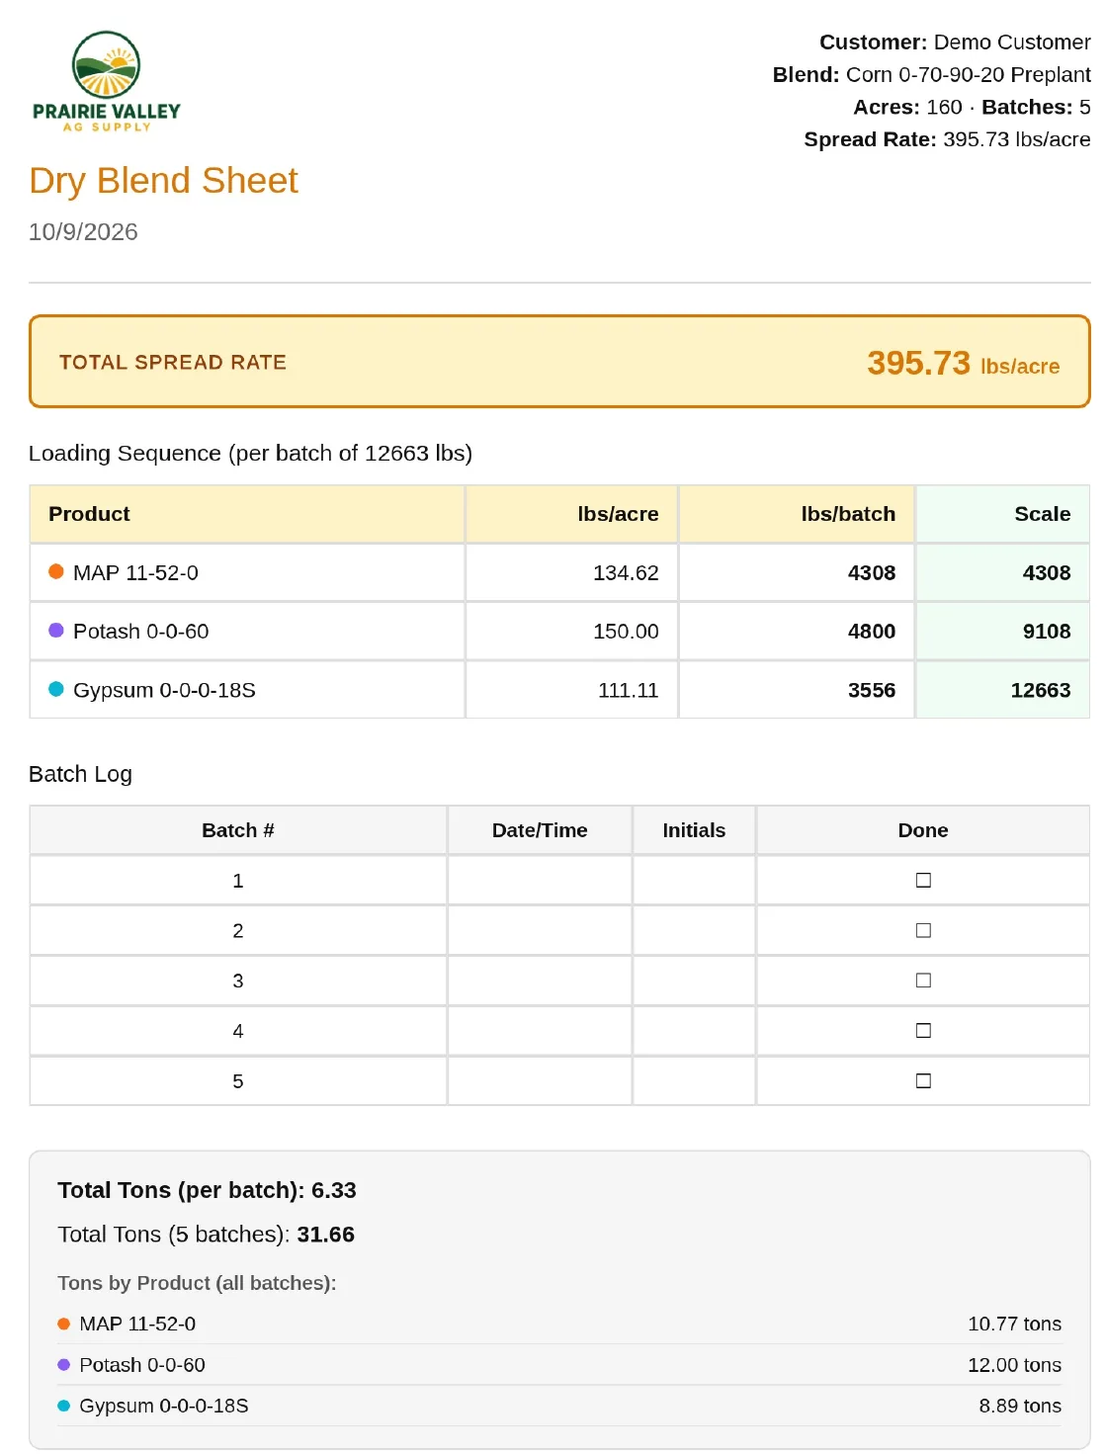Click the orange MAP dot under Tons by Product

[64, 1324]
